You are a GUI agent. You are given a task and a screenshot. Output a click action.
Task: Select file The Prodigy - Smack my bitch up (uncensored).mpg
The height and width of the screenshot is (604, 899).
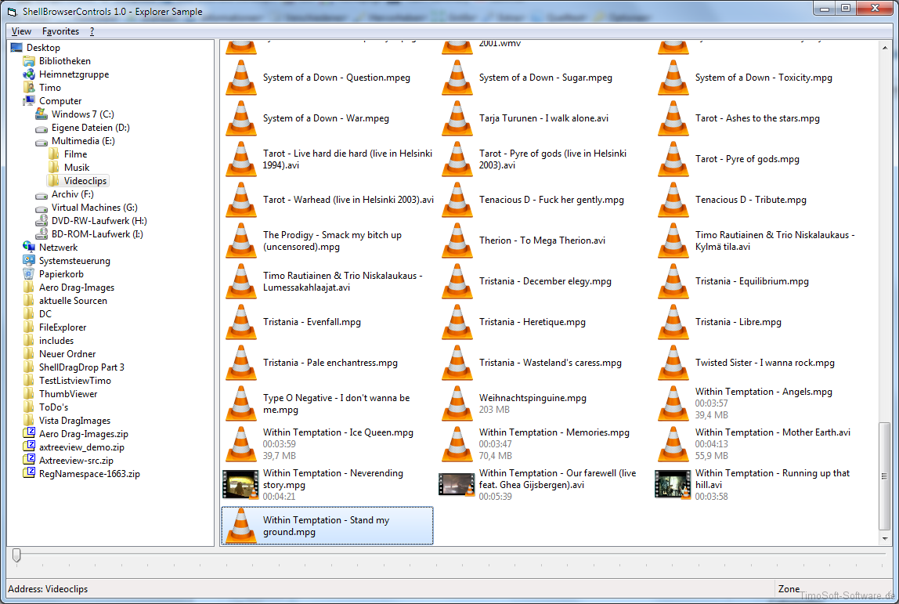333,241
